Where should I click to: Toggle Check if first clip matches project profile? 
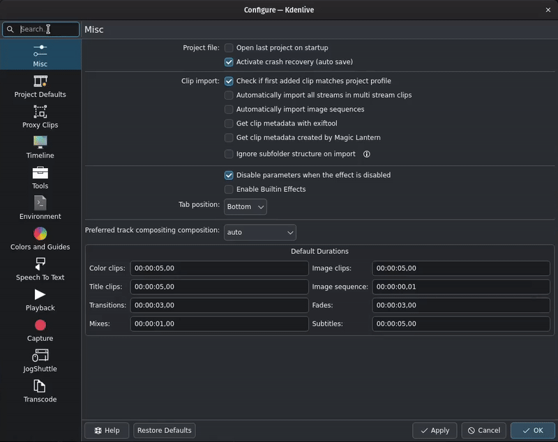pos(229,81)
